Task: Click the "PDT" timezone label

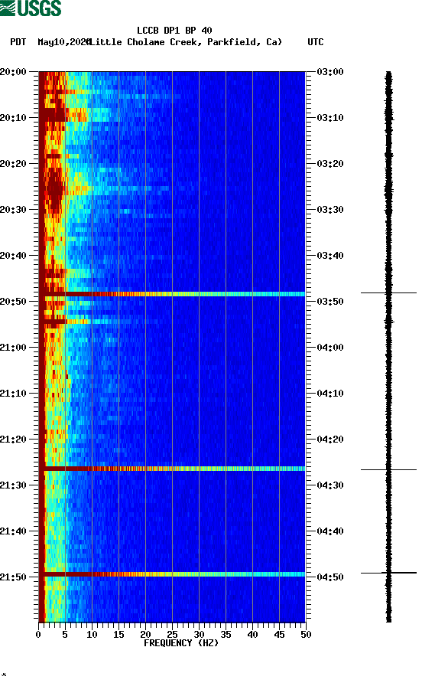Action: coord(18,42)
